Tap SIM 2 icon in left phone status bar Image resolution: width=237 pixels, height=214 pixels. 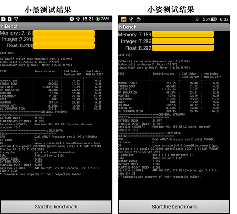coord(9,19)
